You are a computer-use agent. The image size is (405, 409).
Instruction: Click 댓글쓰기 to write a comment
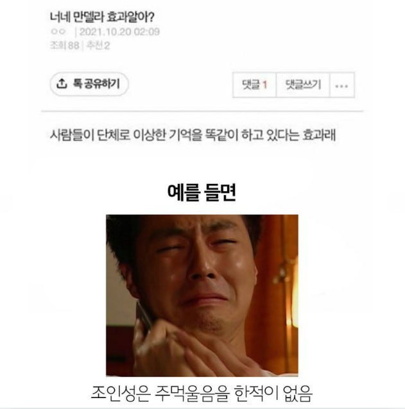coord(303,85)
